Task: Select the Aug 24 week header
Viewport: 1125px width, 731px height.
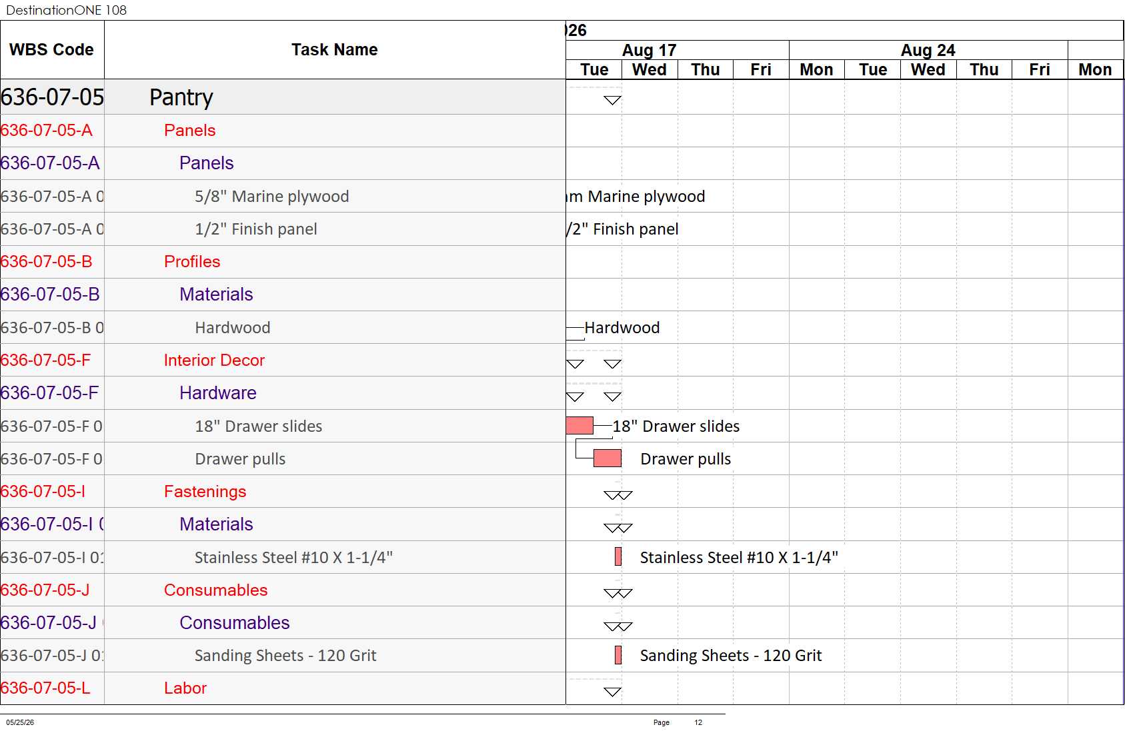Action: (928, 51)
